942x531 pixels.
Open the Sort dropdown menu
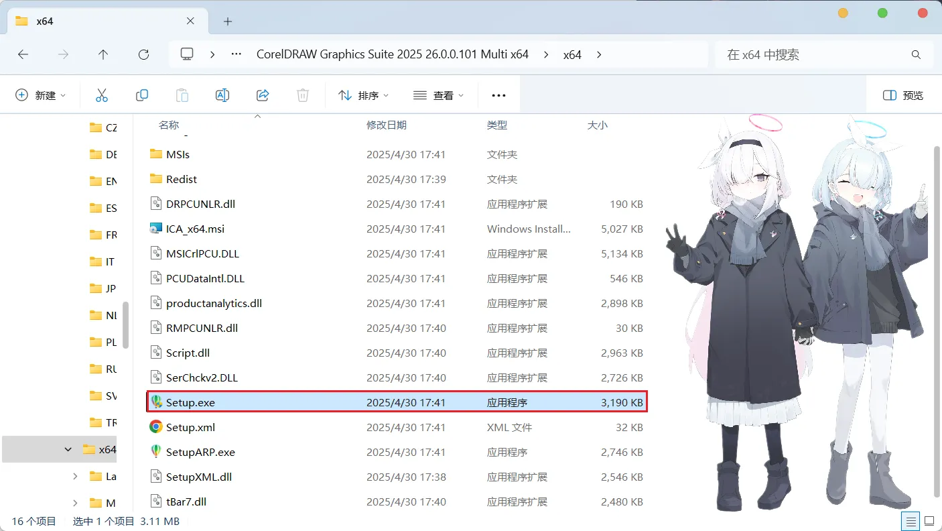click(363, 95)
